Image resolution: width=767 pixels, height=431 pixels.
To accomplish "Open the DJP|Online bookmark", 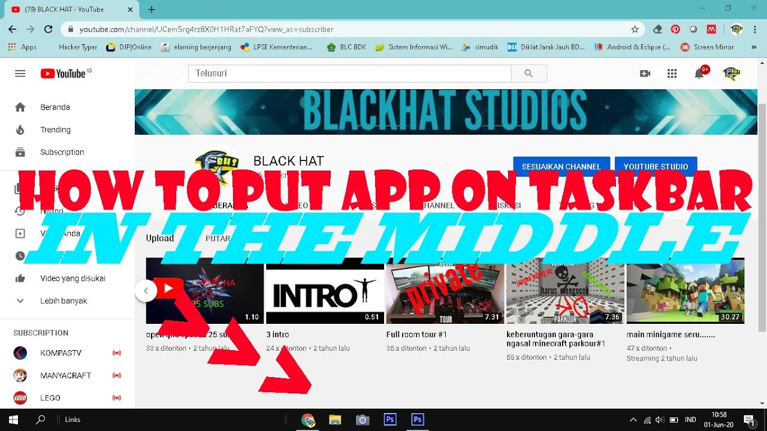I will click(129, 47).
